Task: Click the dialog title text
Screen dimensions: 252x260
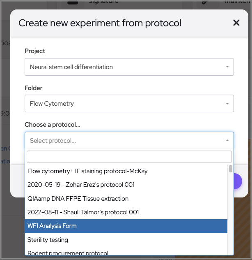Action: (100, 23)
